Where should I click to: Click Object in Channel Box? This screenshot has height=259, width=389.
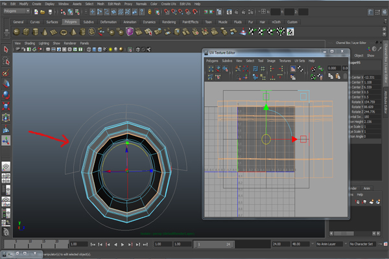point(359,56)
